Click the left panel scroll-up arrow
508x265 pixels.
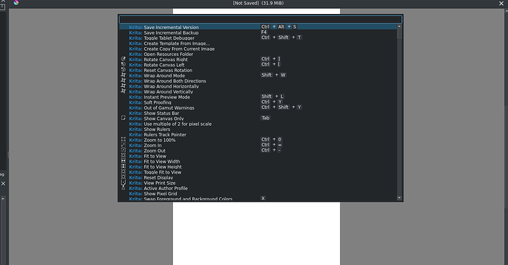[3, 199]
